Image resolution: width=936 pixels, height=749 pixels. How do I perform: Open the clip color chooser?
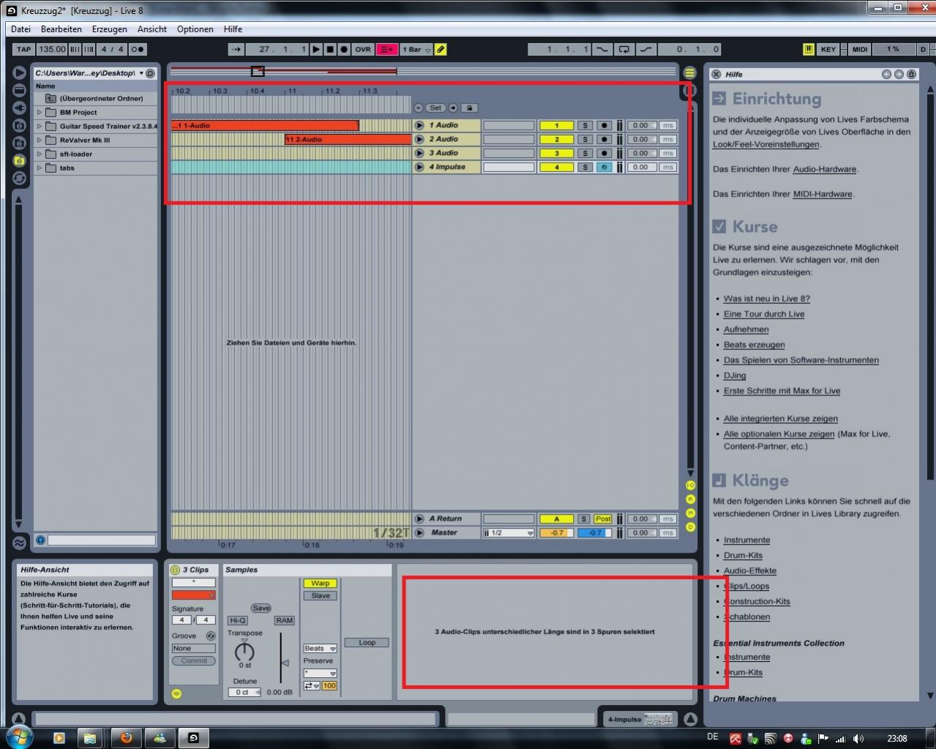pyautogui.click(x=193, y=595)
